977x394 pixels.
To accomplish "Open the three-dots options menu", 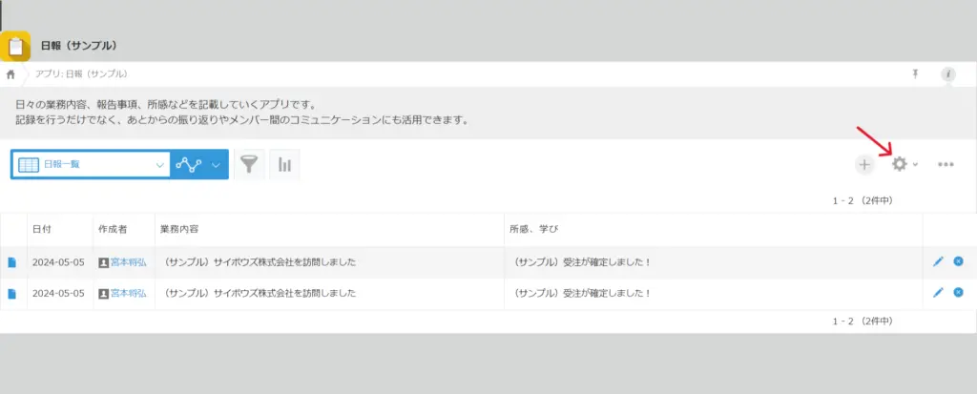I will 946,164.
